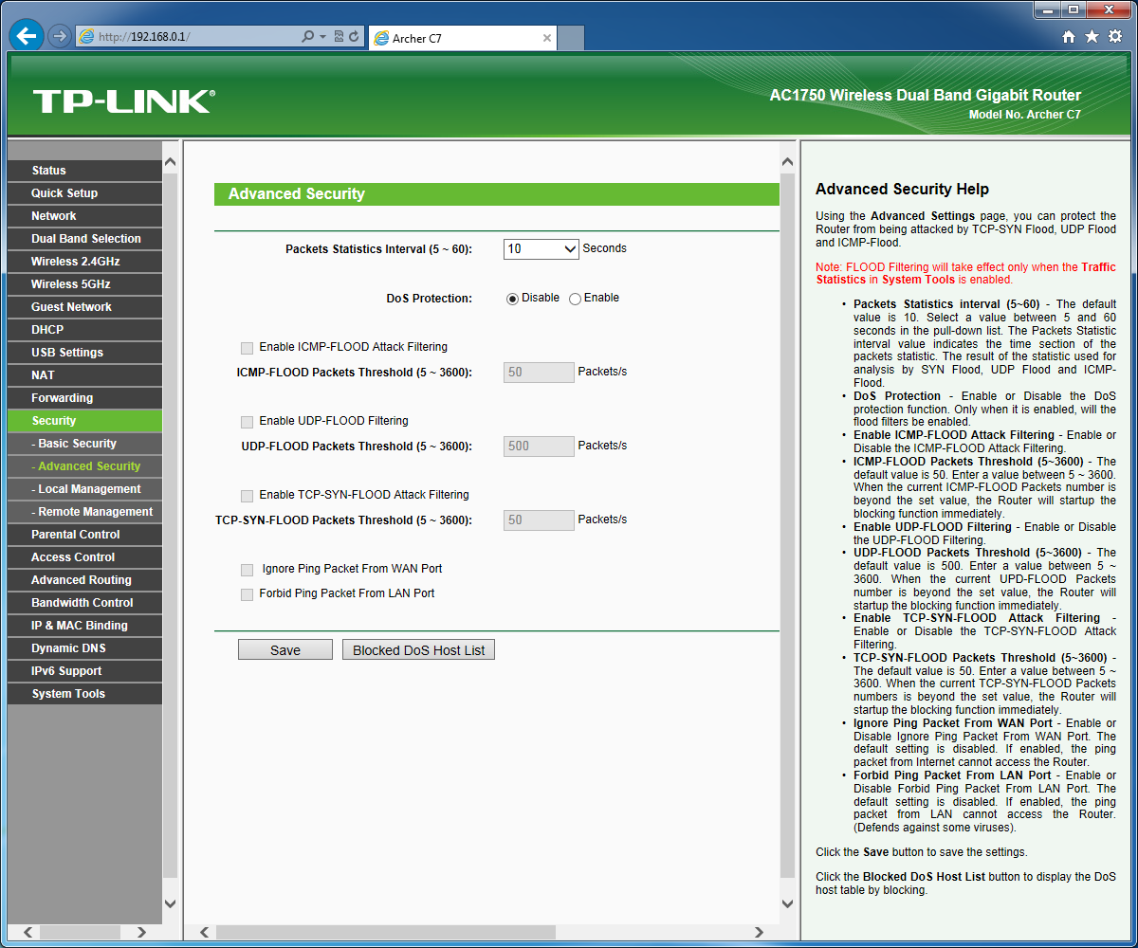Click main panel scroll up arrow
1138x948 pixels.
pos(787,162)
